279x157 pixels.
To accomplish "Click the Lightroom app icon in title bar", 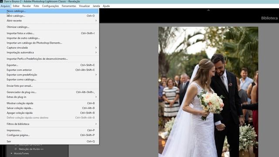I will pyautogui.click(x=1, y=1).
